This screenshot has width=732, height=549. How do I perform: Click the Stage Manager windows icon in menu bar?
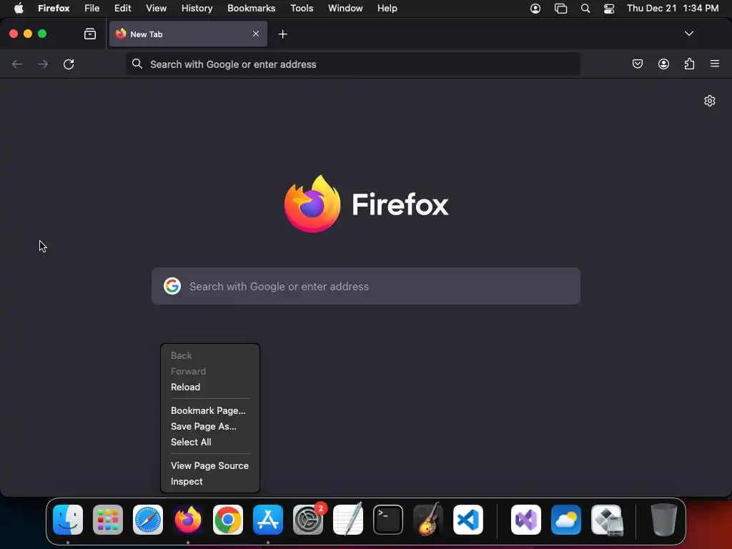point(560,9)
